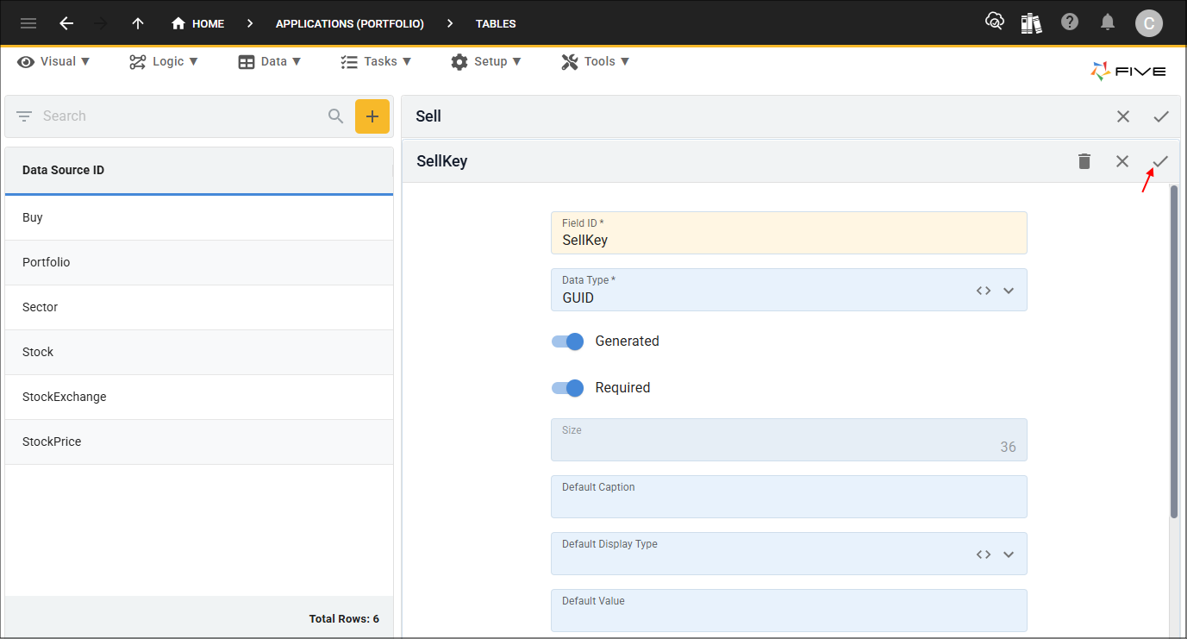Save the Sell form with checkmark
The height and width of the screenshot is (639, 1187).
coord(1161,116)
